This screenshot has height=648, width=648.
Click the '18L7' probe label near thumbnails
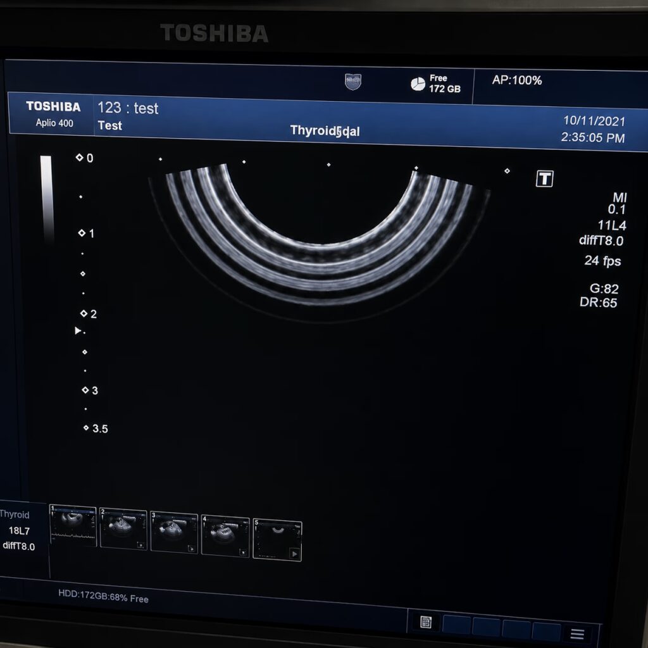pyautogui.click(x=19, y=531)
